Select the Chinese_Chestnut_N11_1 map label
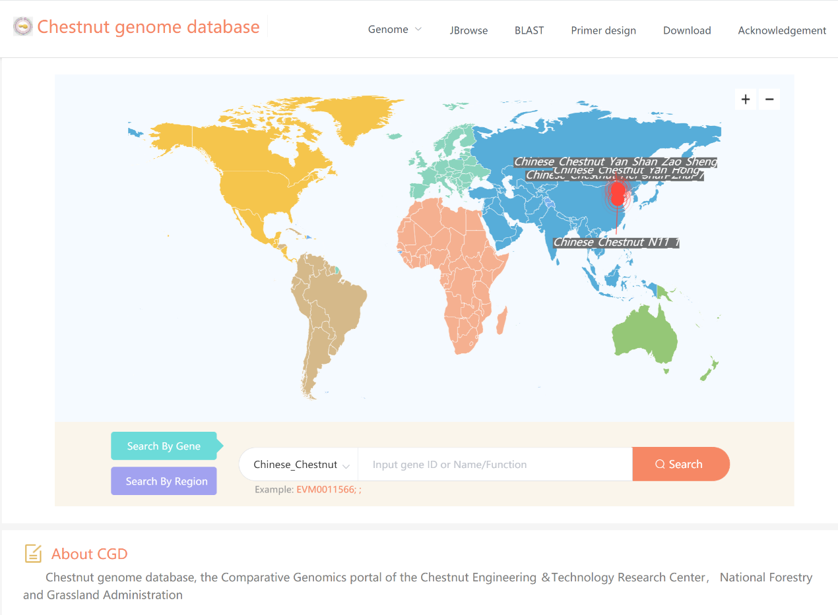838x615 pixels. click(616, 243)
